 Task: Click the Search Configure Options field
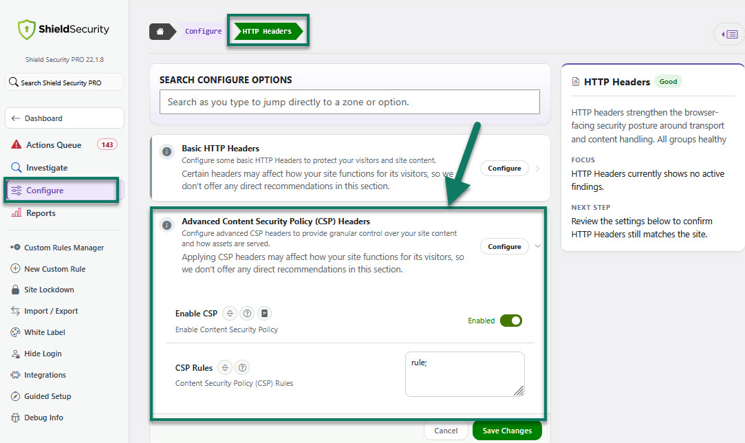coord(349,102)
